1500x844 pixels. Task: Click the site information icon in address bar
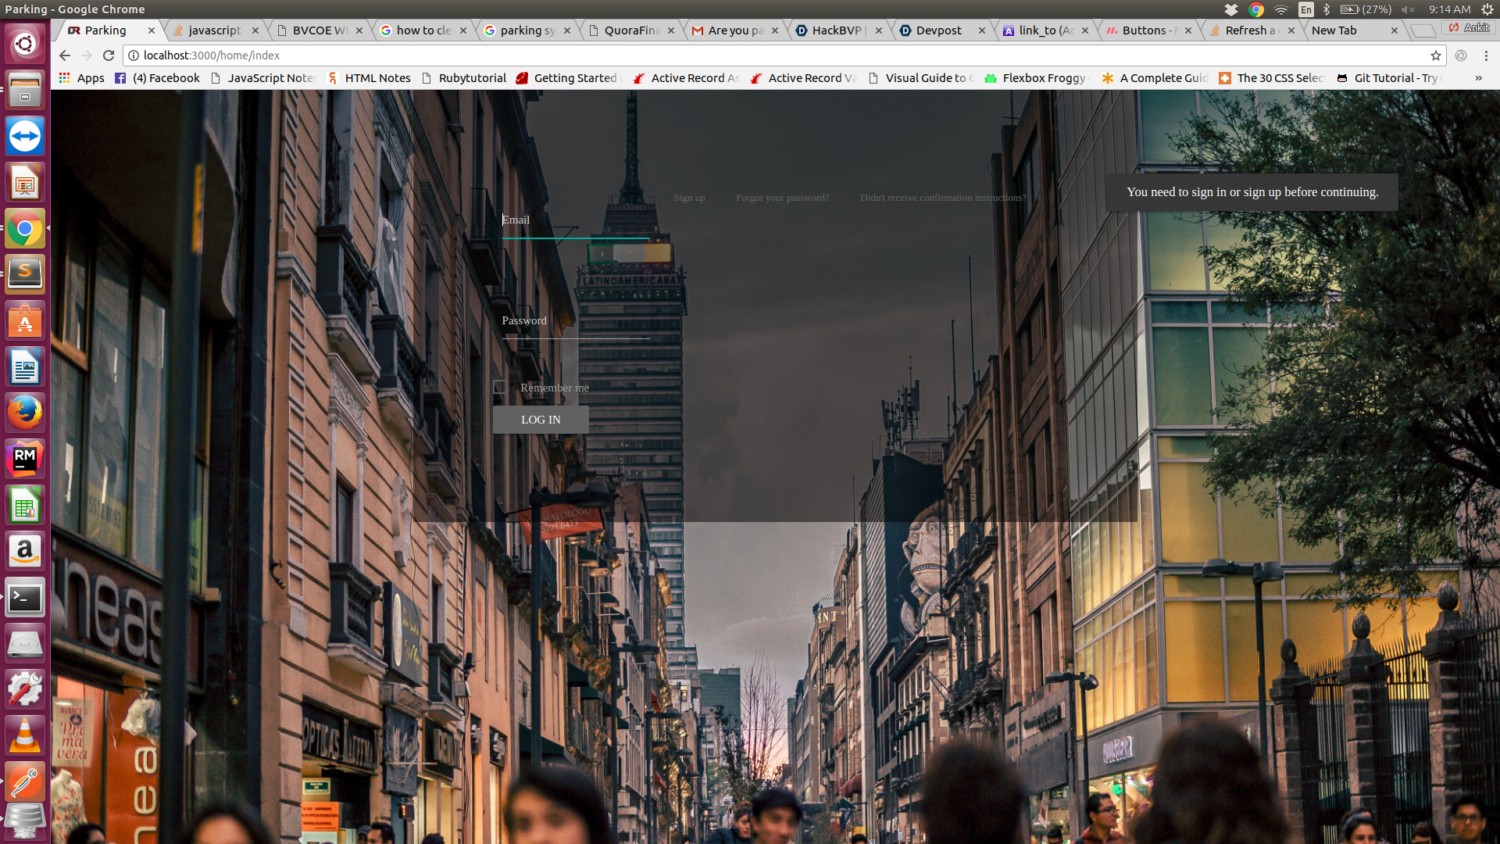[x=134, y=55]
